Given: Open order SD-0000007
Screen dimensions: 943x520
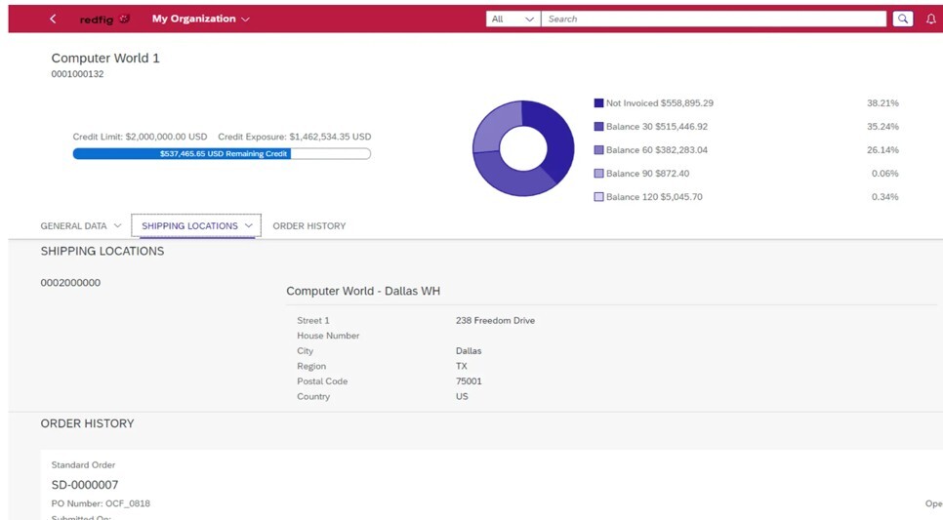Looking at the screenshot, I should tap(85, 485).
